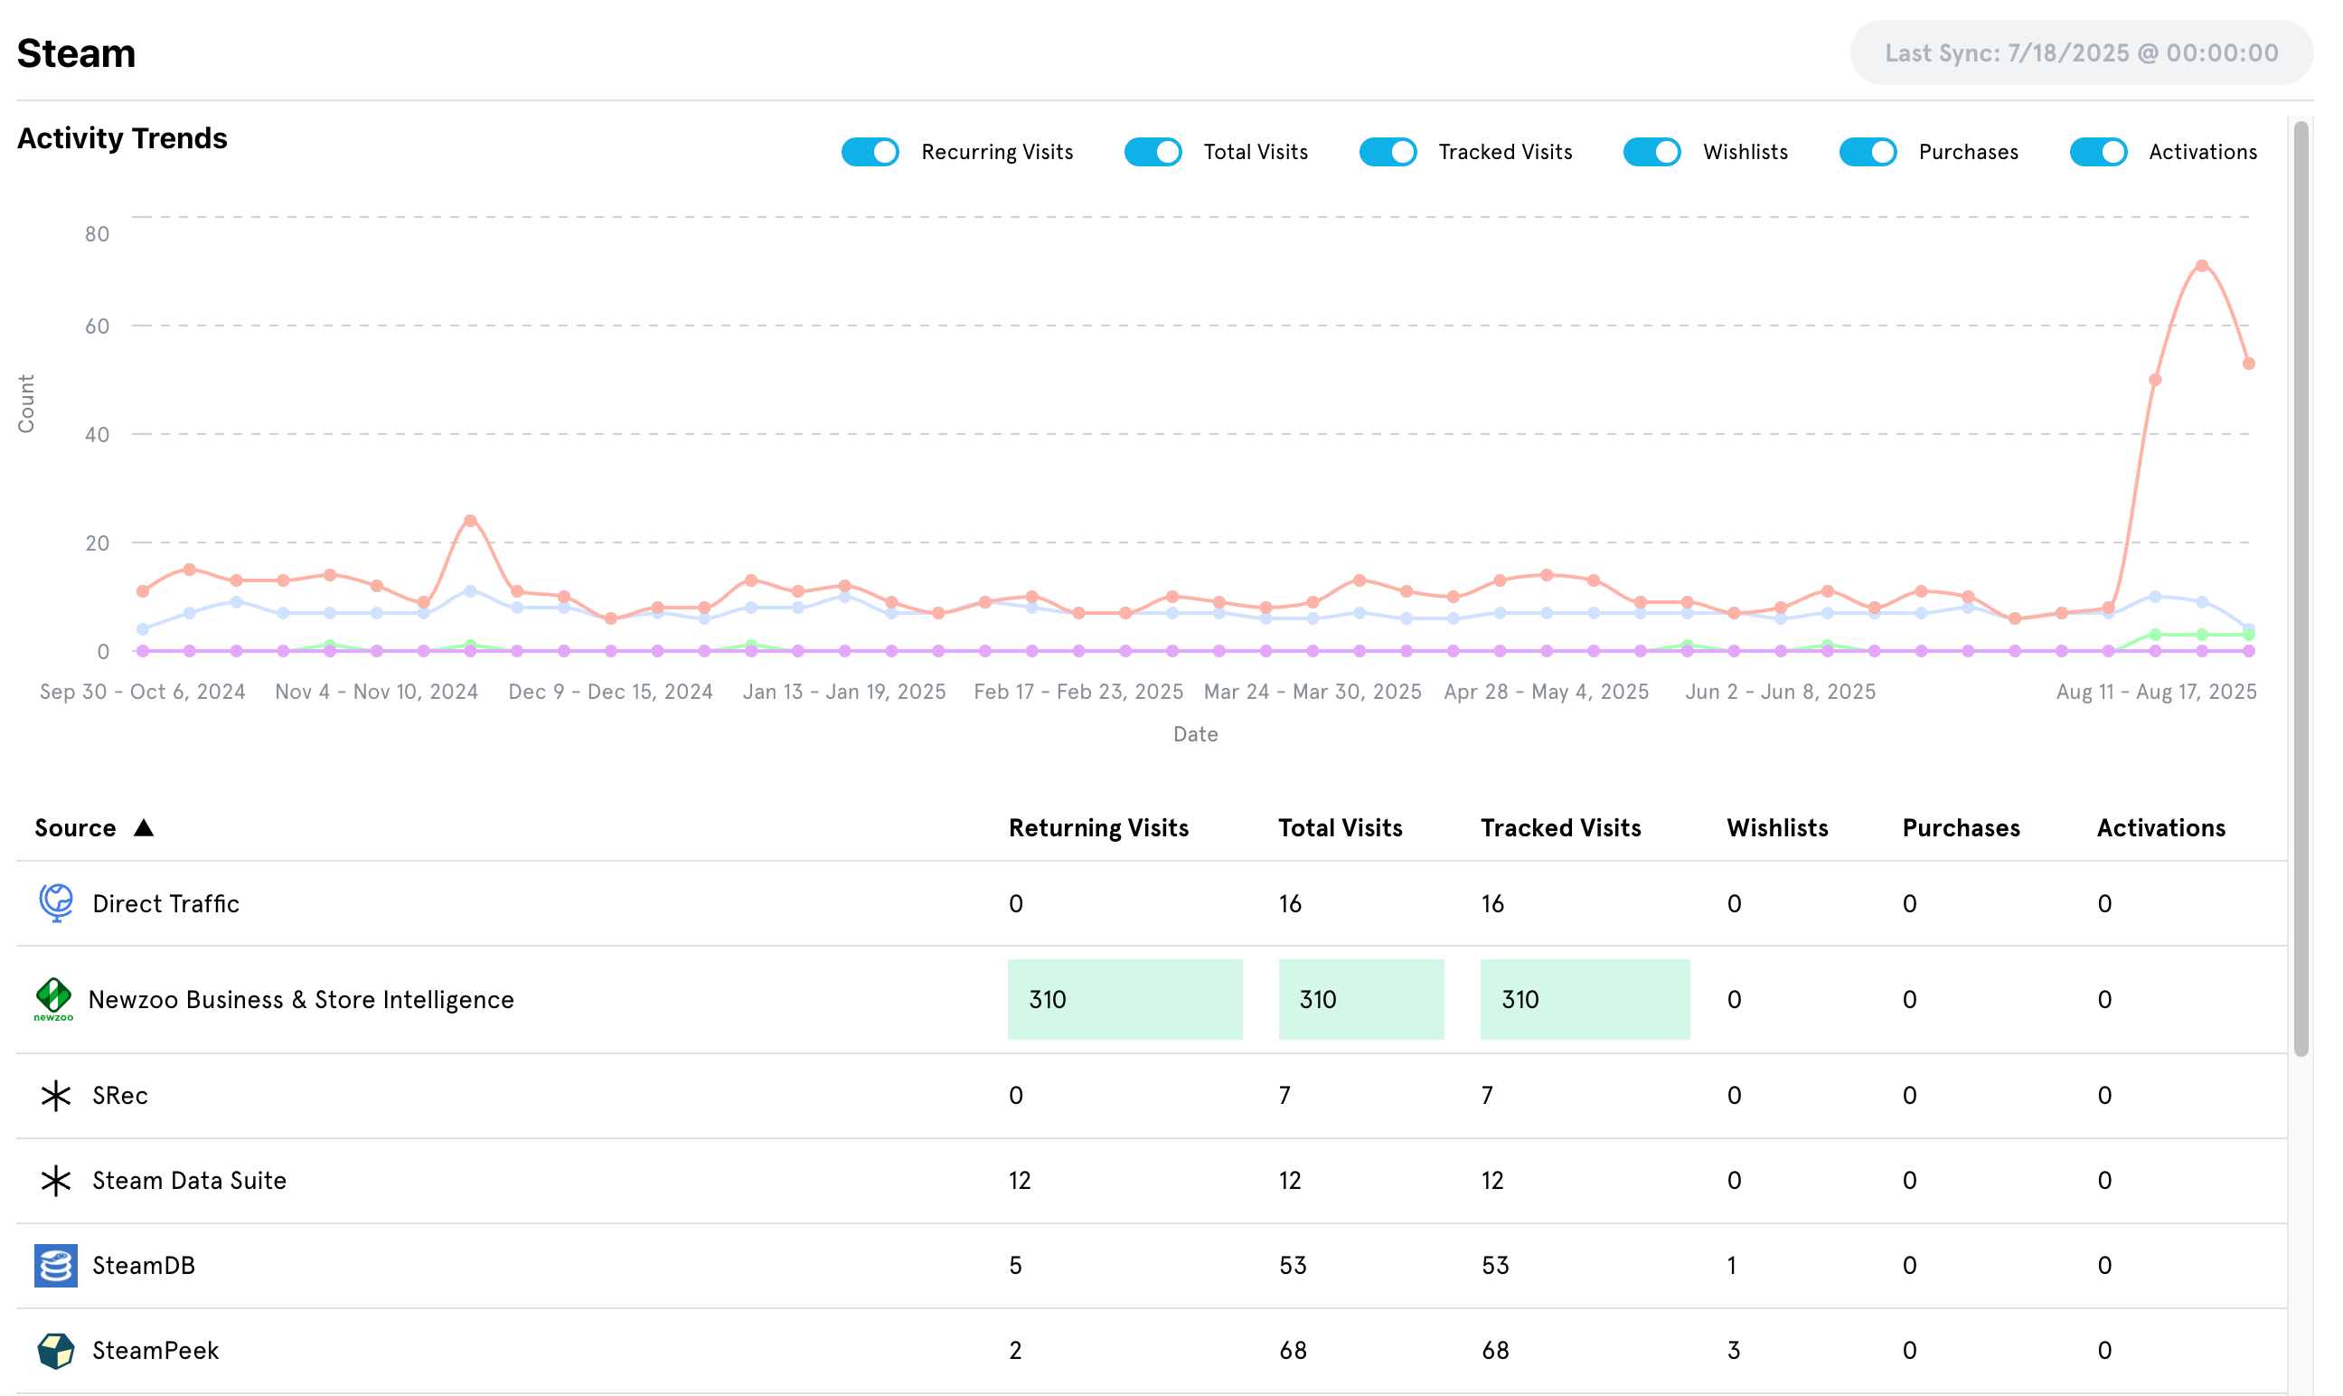This screenshot has height=1396, width=2343.
Task: Disable the Total Visits chart line
Action: [x=1153, y=152]
